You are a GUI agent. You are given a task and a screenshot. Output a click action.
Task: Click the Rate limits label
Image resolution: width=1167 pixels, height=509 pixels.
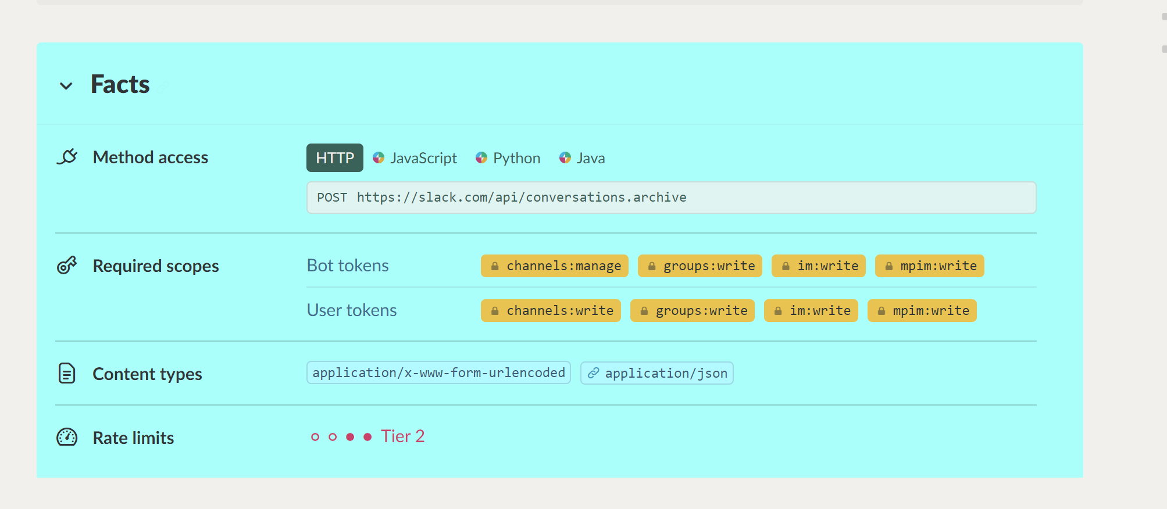click(x=134, y=438)
